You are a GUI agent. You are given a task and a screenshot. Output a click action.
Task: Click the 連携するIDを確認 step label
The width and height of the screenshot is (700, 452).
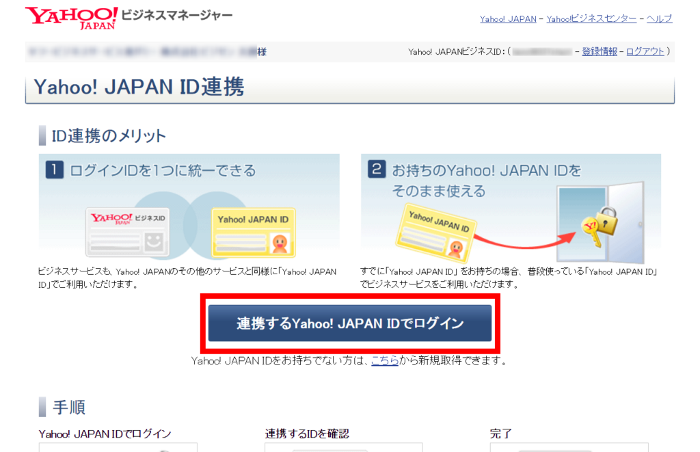click(x=307, y=434)
